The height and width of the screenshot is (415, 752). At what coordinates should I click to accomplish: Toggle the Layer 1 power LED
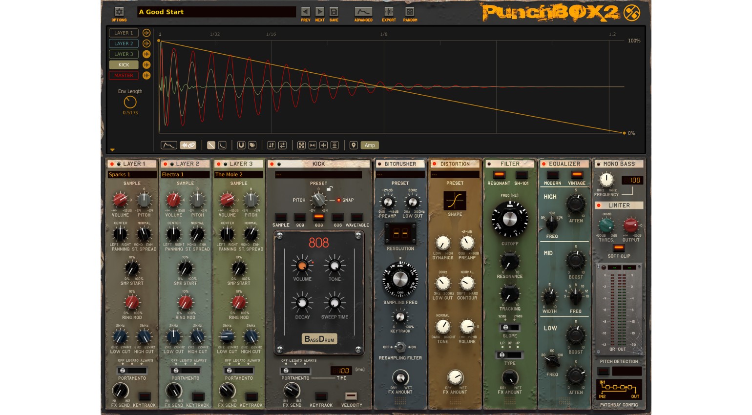112,164
